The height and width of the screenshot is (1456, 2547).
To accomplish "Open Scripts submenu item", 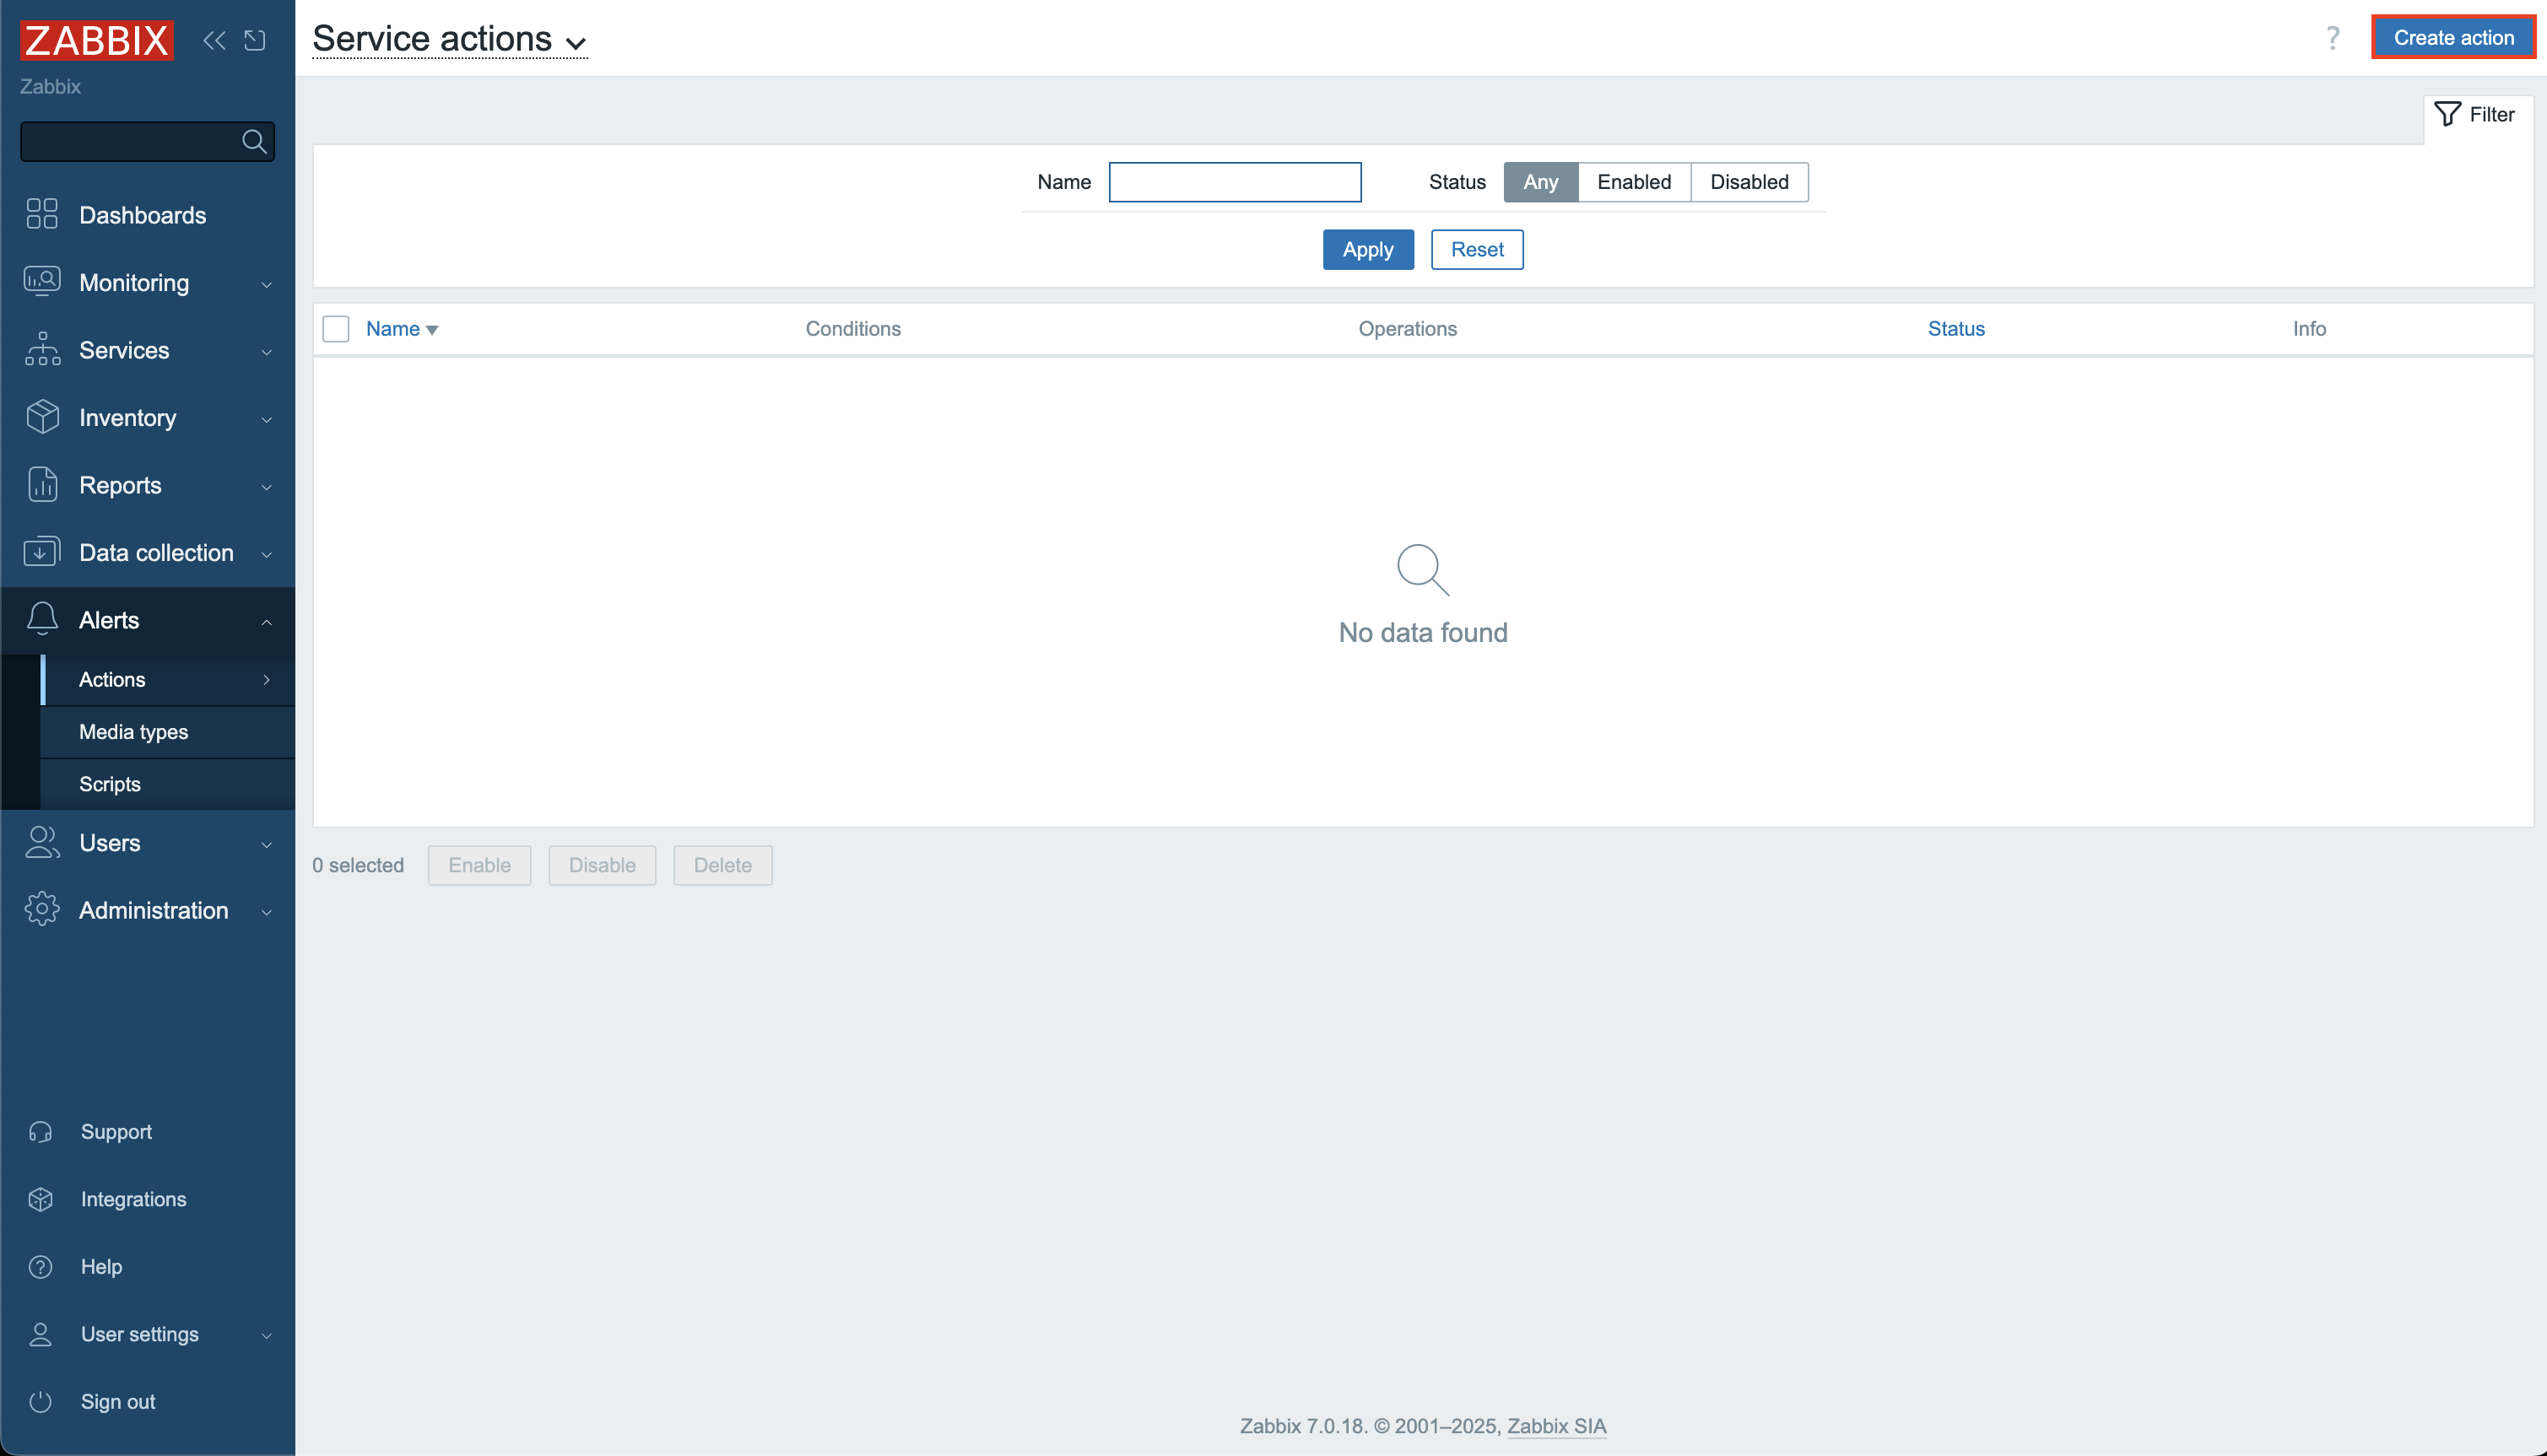I will tap(110, 784).
